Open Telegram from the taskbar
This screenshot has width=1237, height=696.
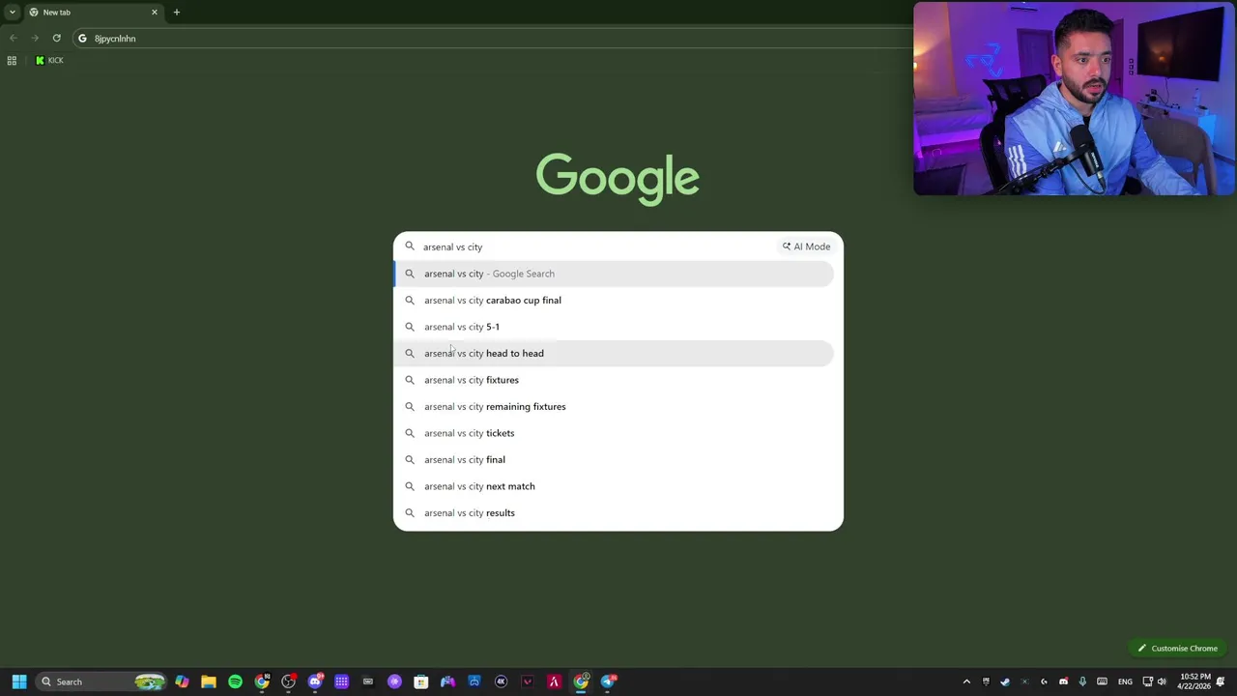(x=608, y=681)
